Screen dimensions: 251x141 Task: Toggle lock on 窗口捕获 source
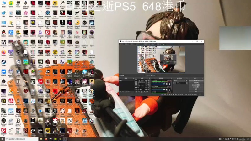[148, 90]
